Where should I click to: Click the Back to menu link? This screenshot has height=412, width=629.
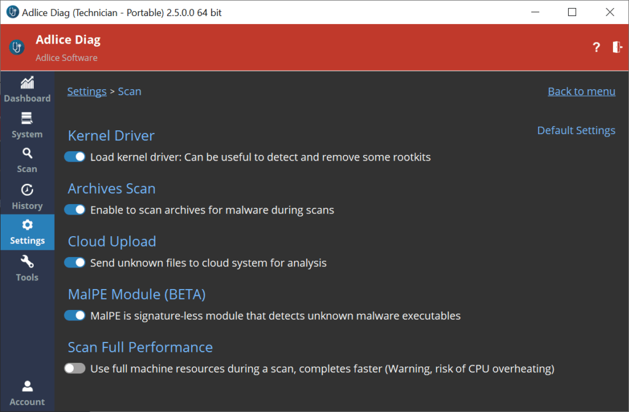(581, 92)
